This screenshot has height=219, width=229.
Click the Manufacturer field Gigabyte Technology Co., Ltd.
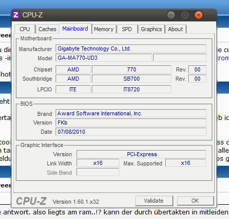131,48
